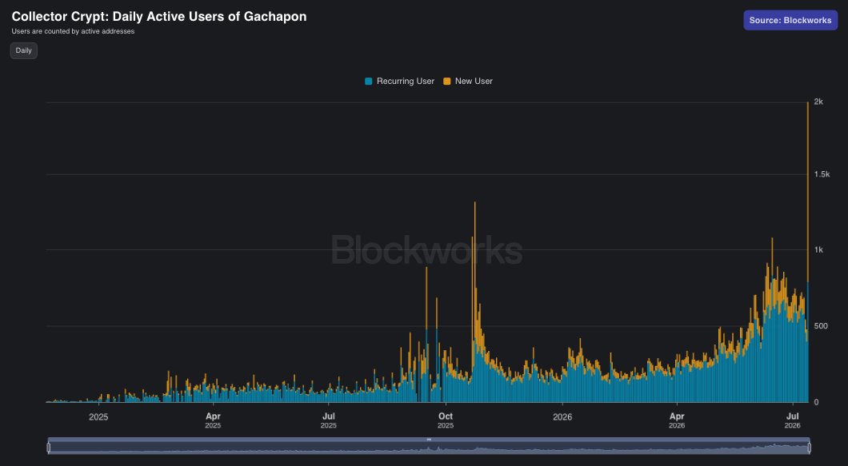
Task: Click the Apr 2026 x-axis label
Action: click(x=677, y=420)
